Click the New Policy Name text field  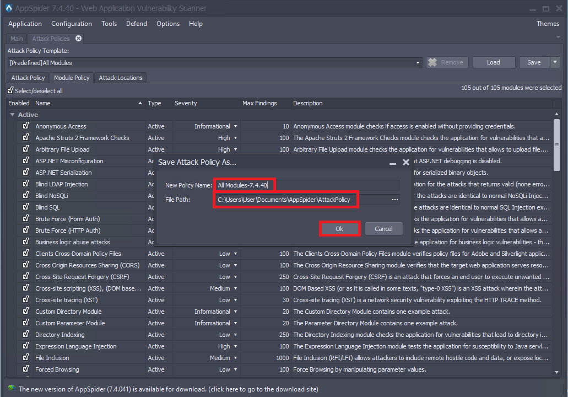tap(307, 185)
